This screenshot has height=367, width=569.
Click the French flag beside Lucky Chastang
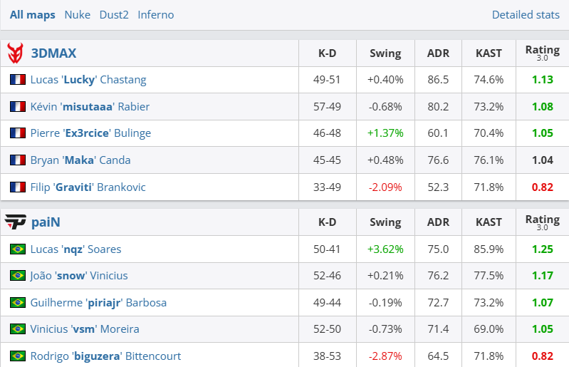18,80
